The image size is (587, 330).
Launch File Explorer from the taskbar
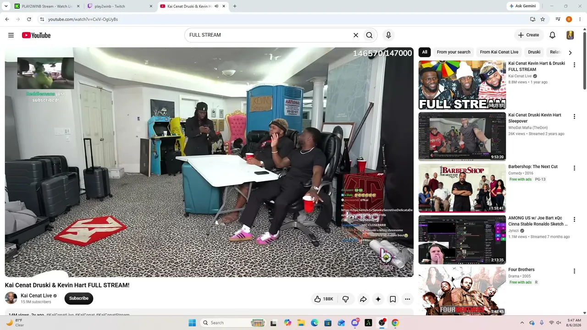tap(301, 323)
